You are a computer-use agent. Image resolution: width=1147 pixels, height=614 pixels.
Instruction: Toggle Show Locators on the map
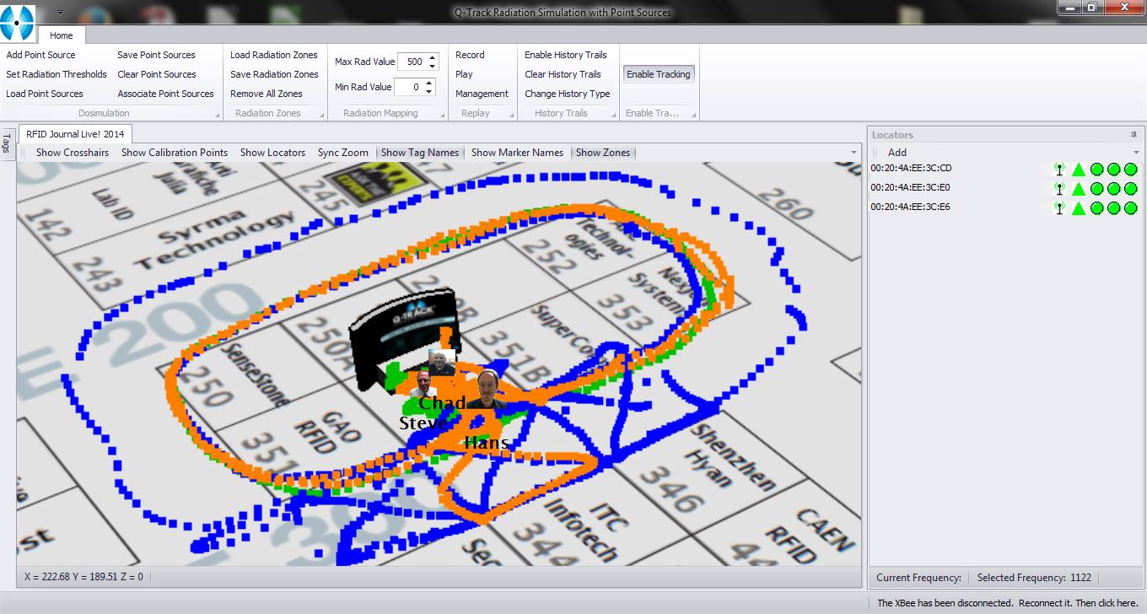pos(272,153)
